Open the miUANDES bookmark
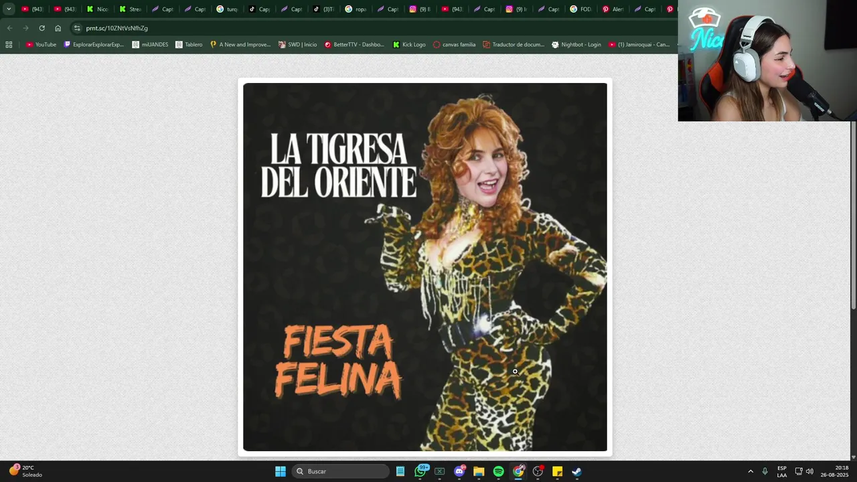 click(x=150, y=45)
